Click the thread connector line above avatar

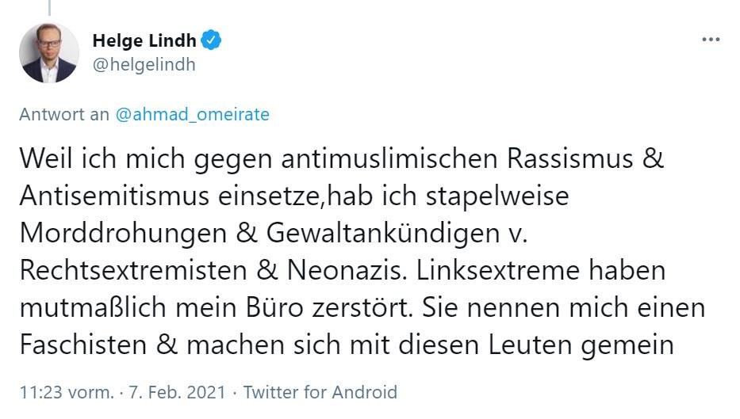pyautogui.click(x=49, y=7)
